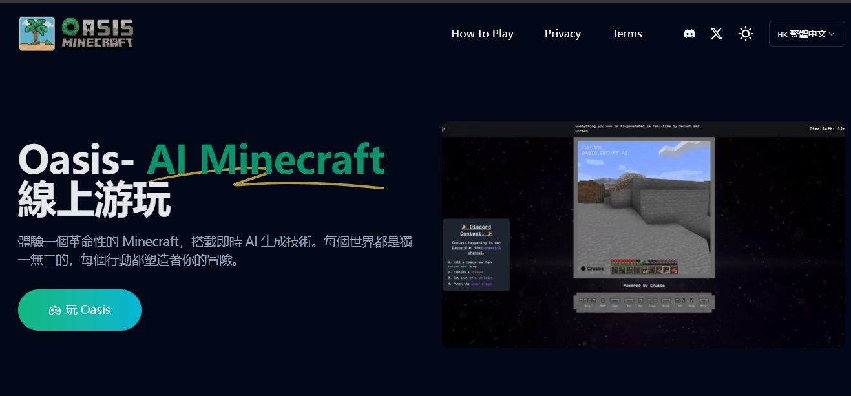Click the OASIS MINECRAFT pixel text logo
Image resolution: width=851 pixels, height=396 pixels.
pyautogui.click(x=98, y=34)
